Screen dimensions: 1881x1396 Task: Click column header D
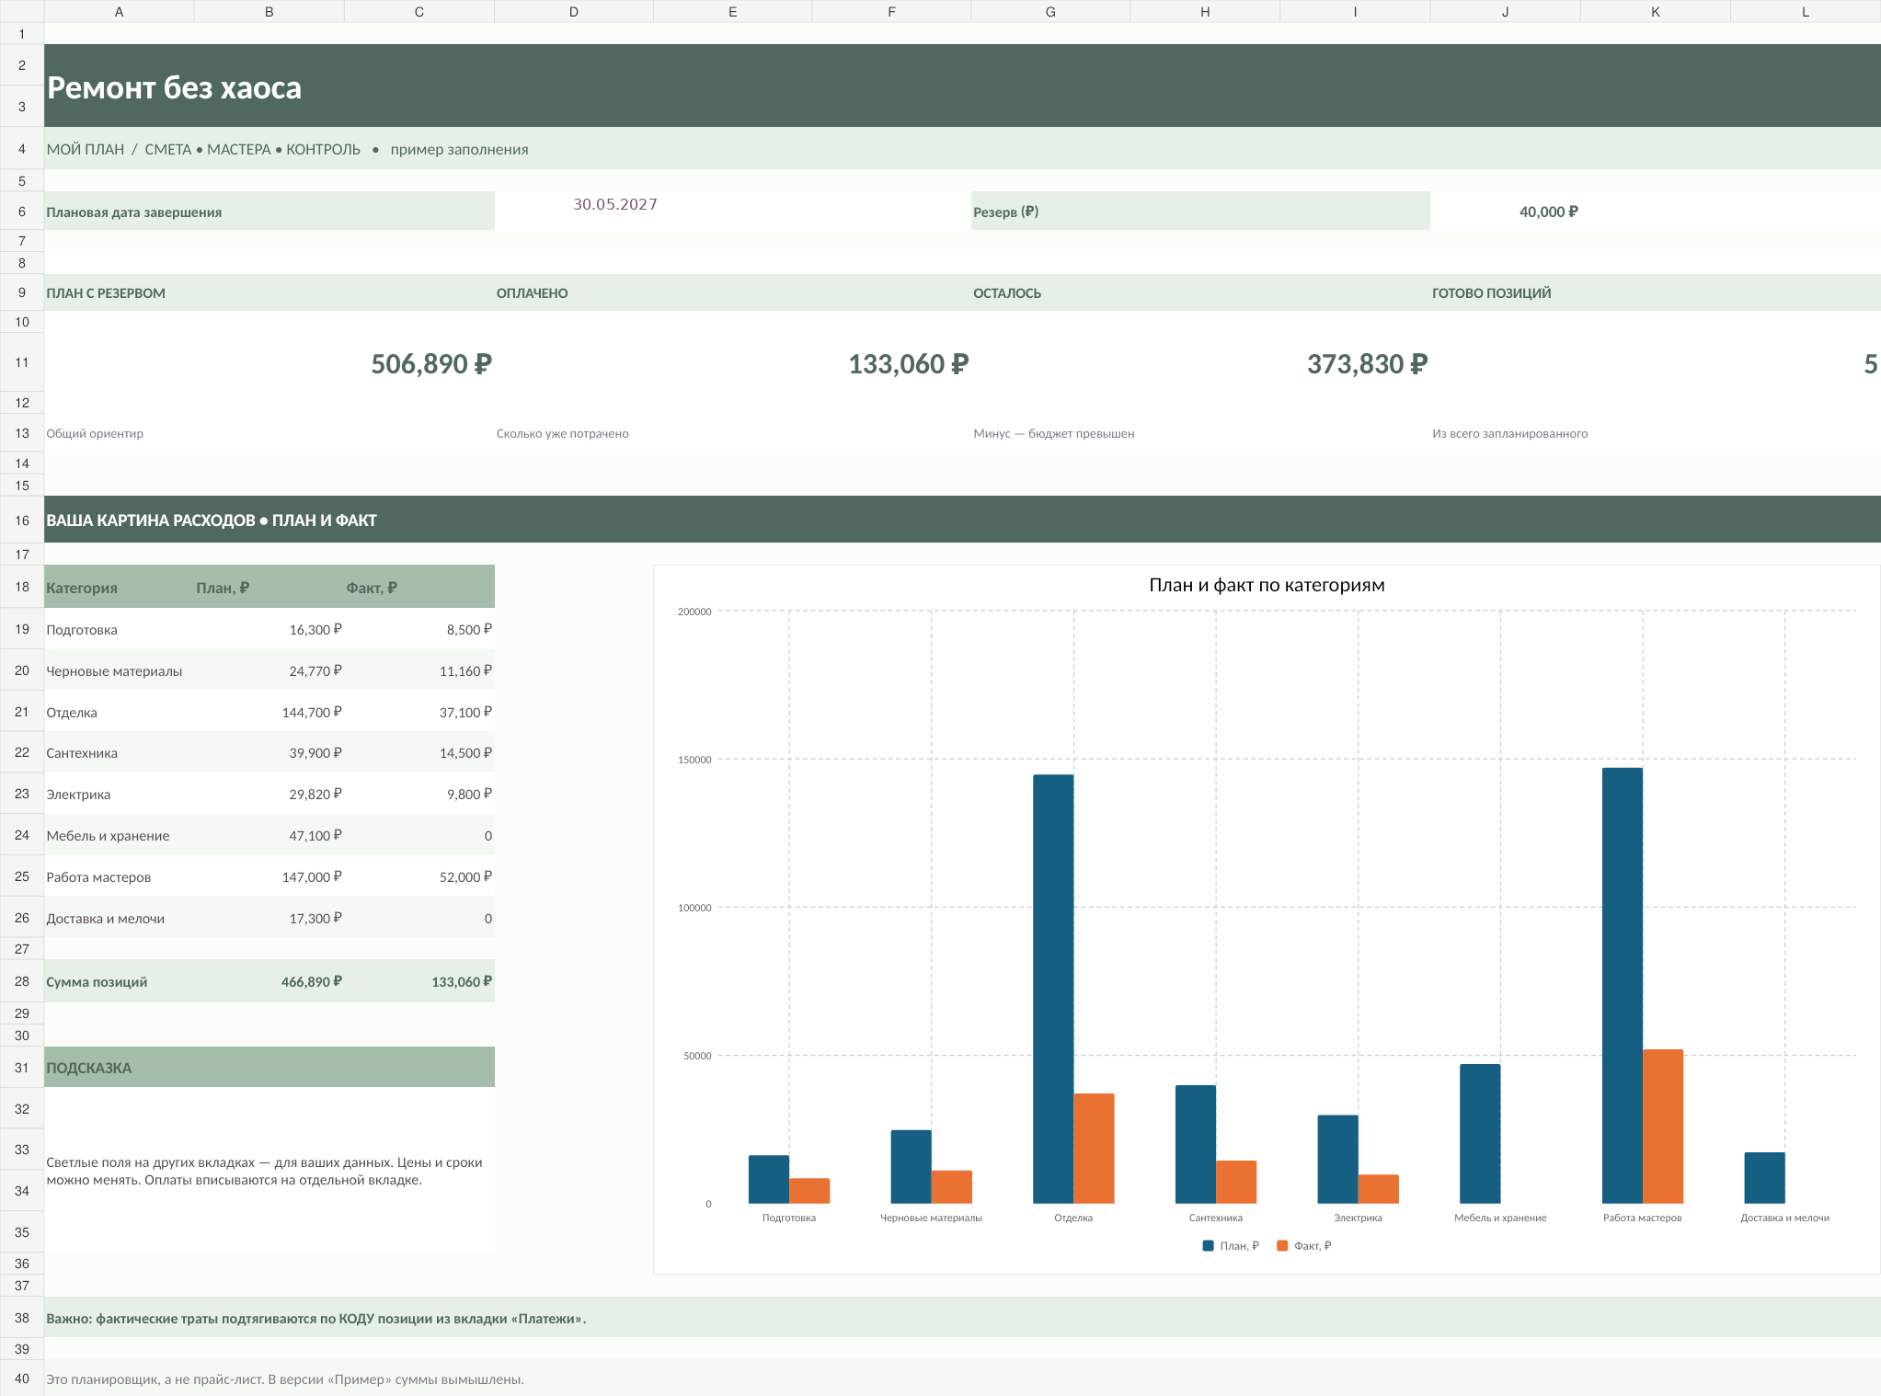(574, 12)
